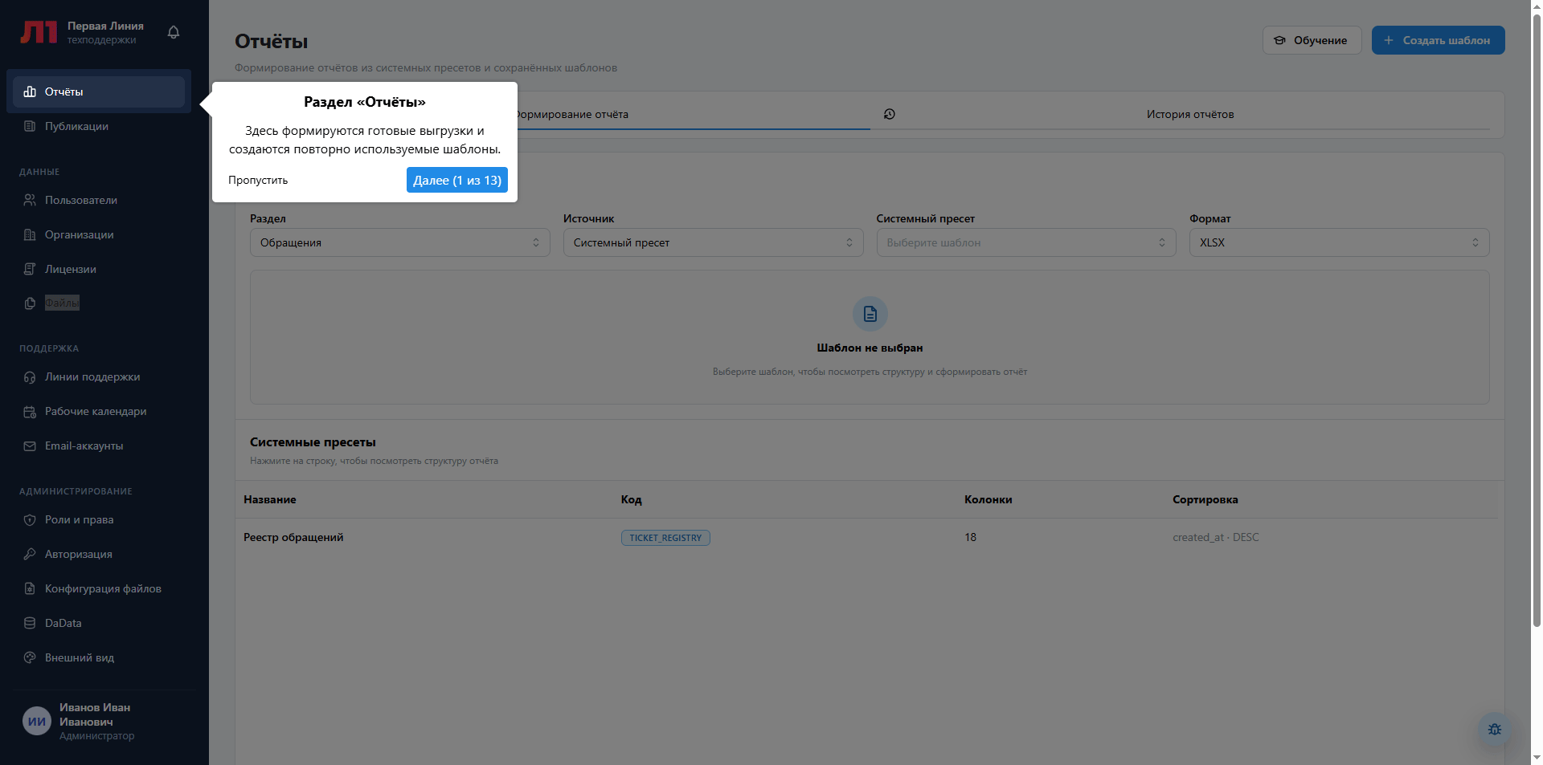Open the Источник dropdown
Viewport: 1543px width, 765px height.
(713, 242)
